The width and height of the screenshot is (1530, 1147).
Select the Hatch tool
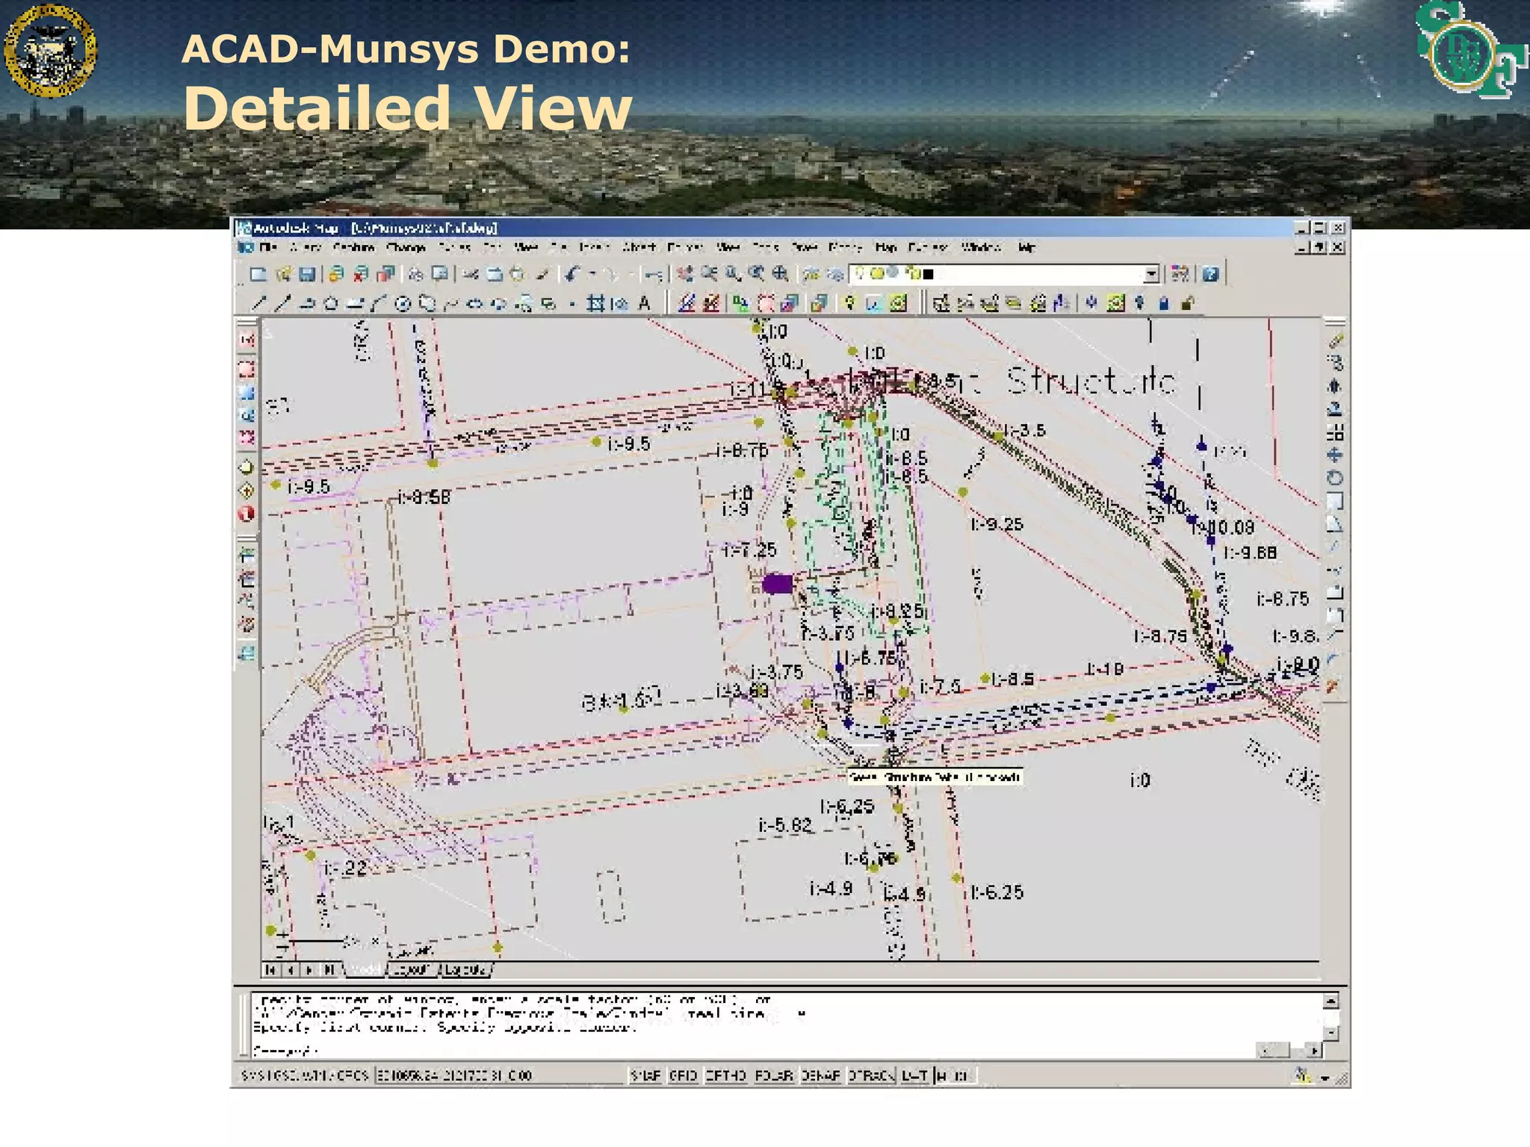click(x=595, y=303)
